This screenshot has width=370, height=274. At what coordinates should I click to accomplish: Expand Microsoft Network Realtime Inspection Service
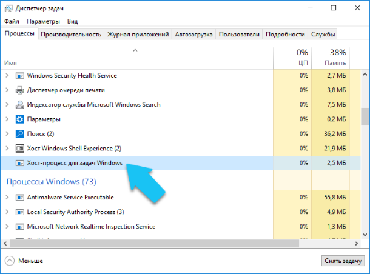click(x=7, y=226)
